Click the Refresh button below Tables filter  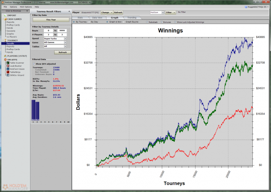point(63,52)
